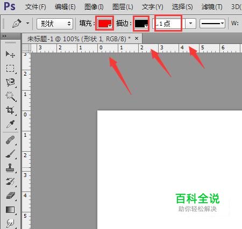The width and height of the screenshot is (242, 229).
Task: Select the History Brush tool
Action: click(x=10, y=182)
